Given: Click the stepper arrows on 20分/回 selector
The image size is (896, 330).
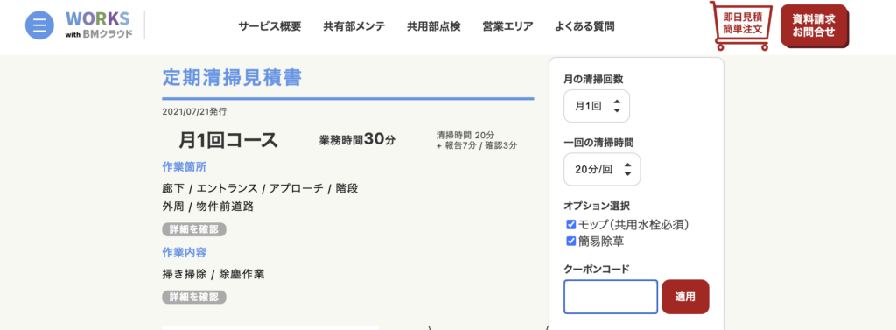Looking at the screenshot, I should point(627,169).
